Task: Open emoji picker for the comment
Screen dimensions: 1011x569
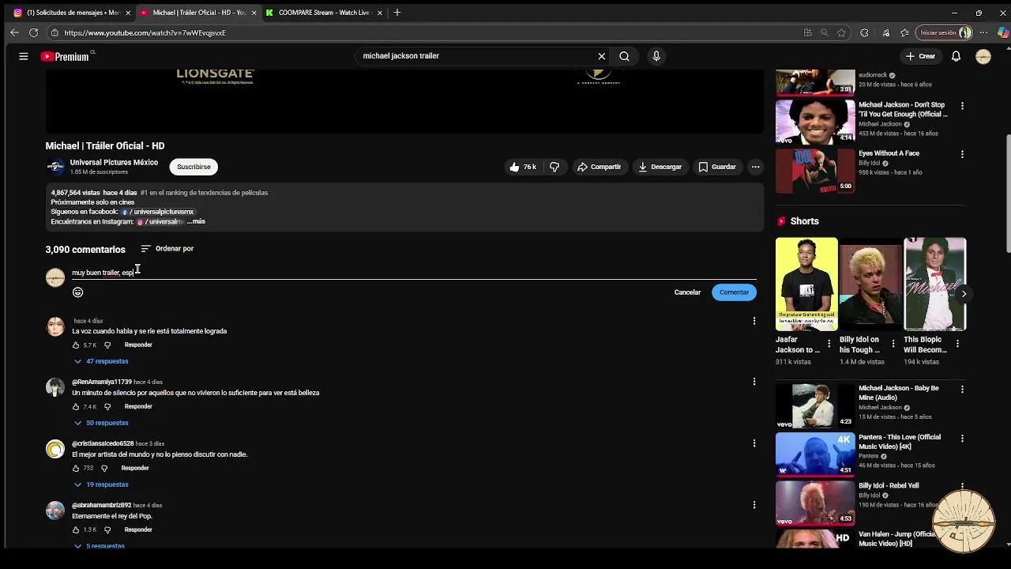Action: 77,292
